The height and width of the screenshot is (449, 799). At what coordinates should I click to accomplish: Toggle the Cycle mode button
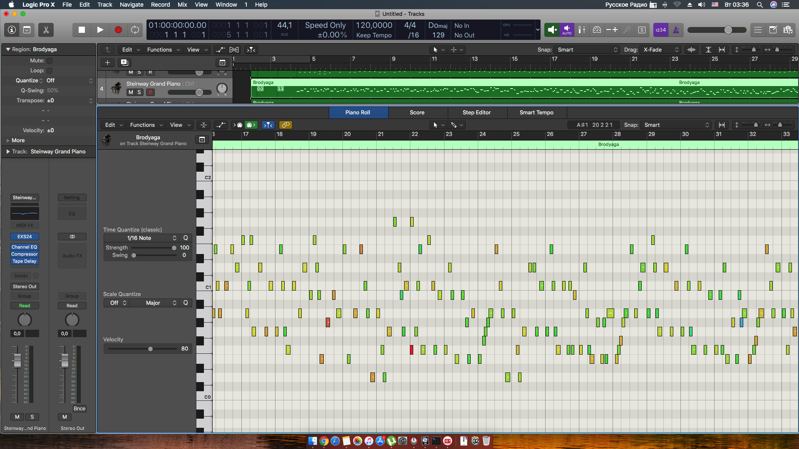[135, 30]
